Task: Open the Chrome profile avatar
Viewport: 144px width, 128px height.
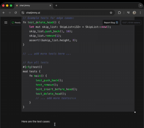Action: (x=134, y=12)
